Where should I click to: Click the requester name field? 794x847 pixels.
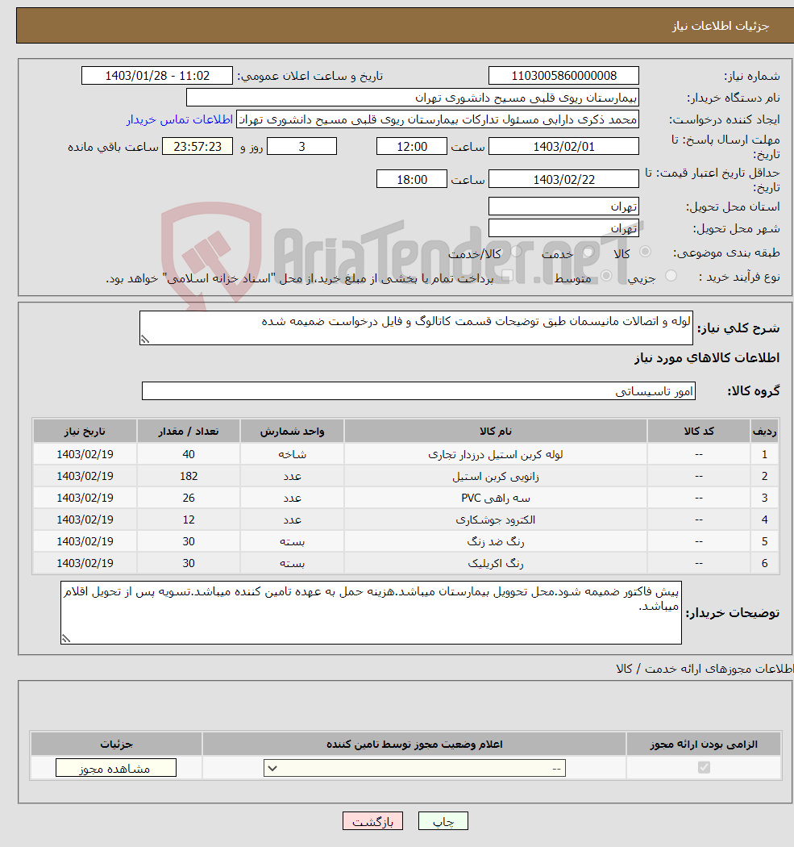(x=438, y=119)
